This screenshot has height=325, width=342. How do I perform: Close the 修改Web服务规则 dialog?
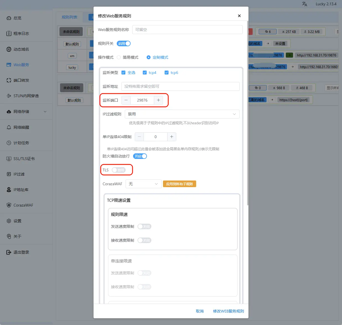click(x=239, y=16)
